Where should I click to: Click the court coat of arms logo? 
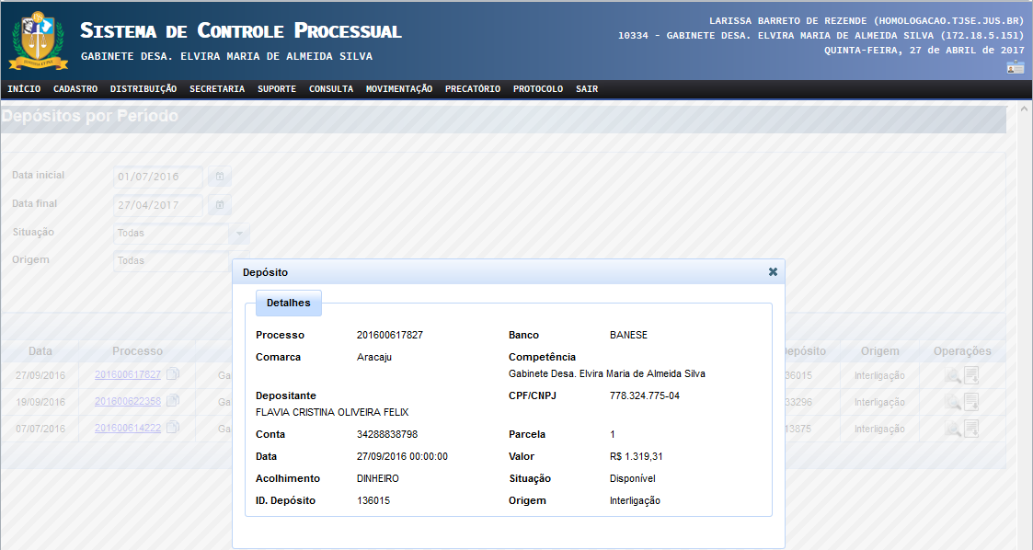coord(38,40)
